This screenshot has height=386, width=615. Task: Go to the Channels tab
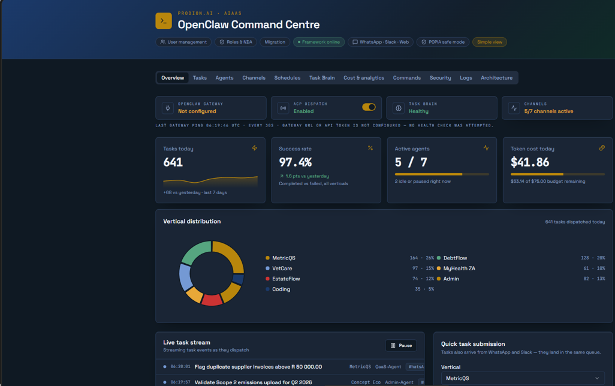[x=254, y=78]
